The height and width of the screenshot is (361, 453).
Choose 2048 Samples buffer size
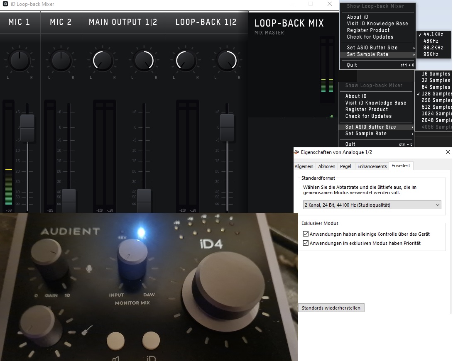434,120
